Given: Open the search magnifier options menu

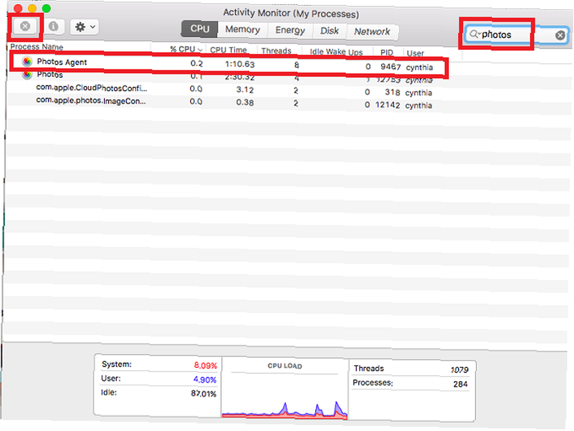Looking at the screenshot, I should pyautogui.click(x=475, y=34).
